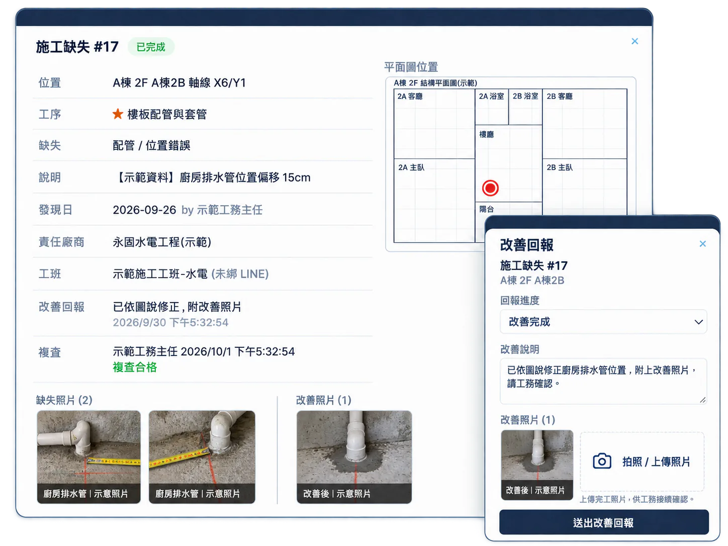This screenshot has width=728, height=546.
Task: Click the 施工缺失 #17 title in the main dialog
Action: pos(77,47)
